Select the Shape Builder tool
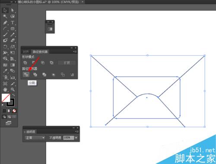 point(5,59)
